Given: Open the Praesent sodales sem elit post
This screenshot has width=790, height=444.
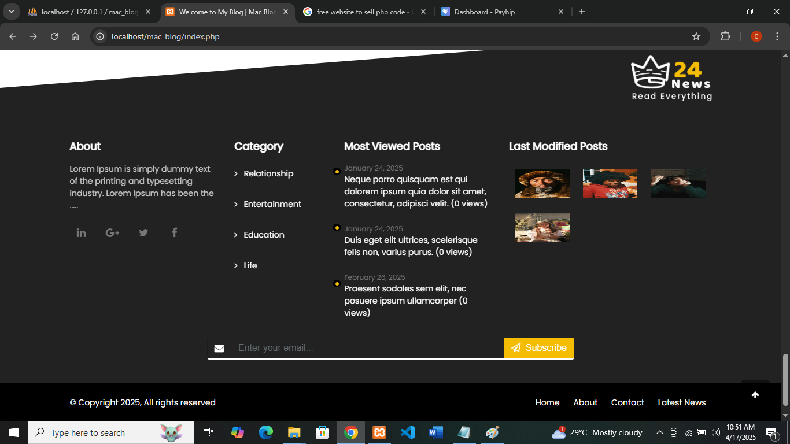Looking at the screenshot, I should pos(406,301).
